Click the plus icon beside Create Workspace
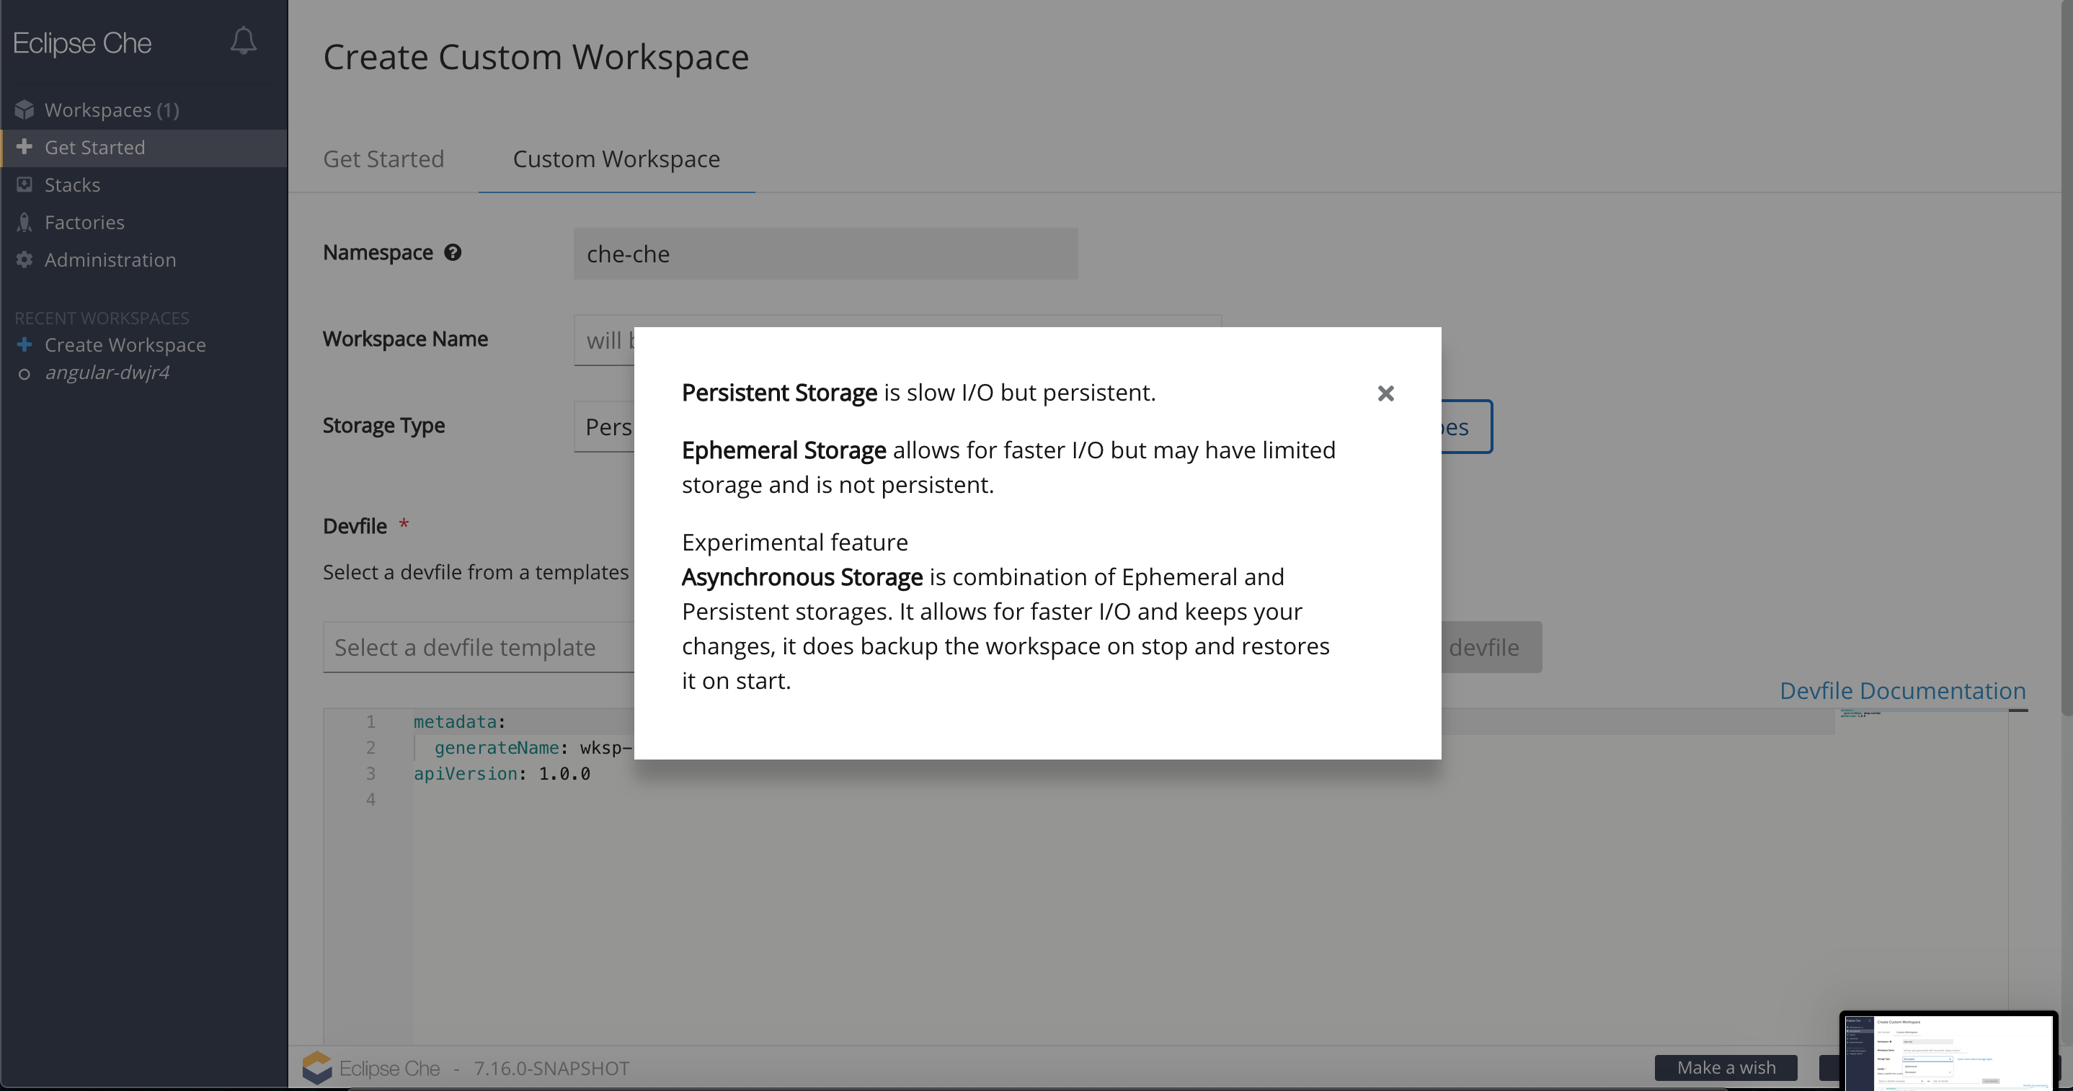The width and height of the screenshot is (2073, 1091). pyautogui.click(x=24, y=344)
